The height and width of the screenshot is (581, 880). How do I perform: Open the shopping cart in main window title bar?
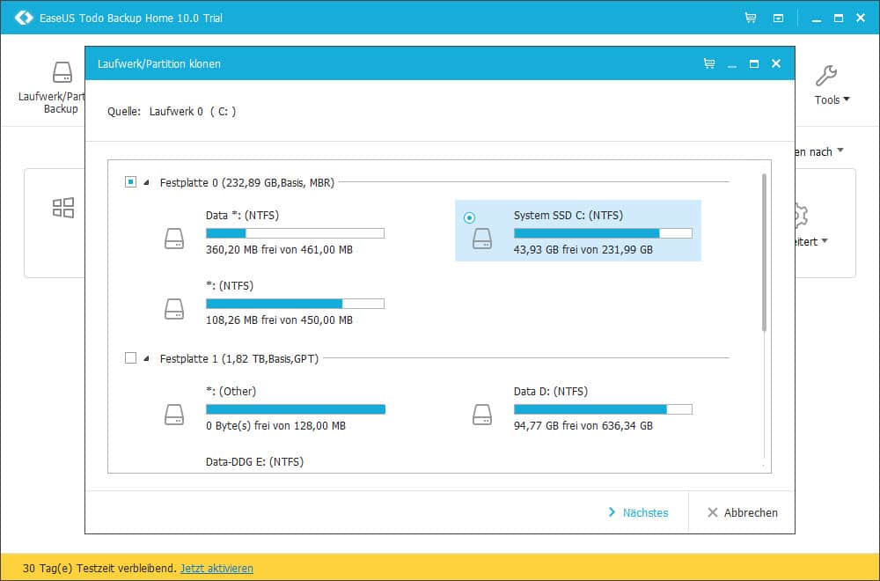coord(751,18)
